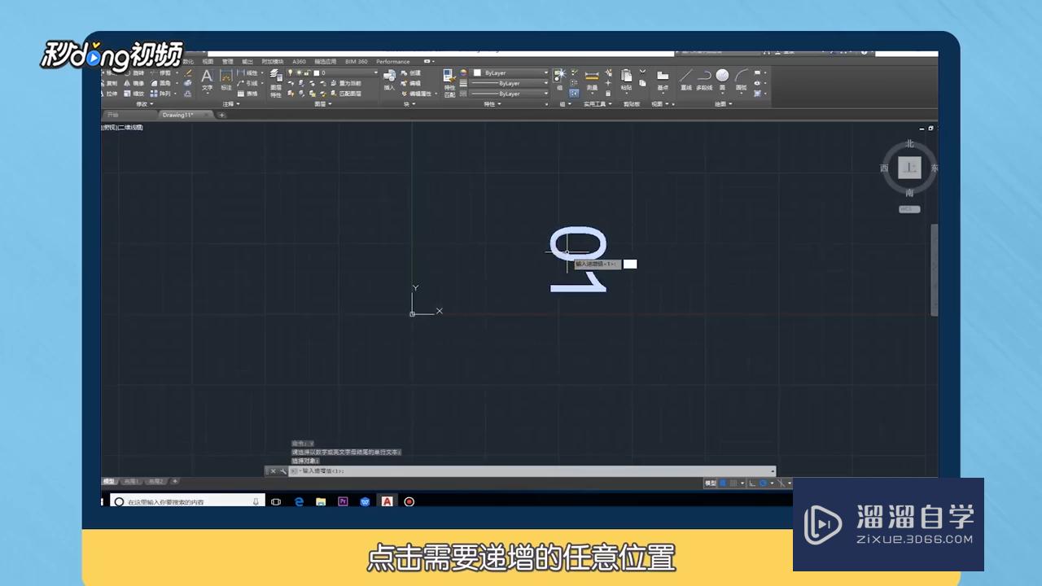Select the 文字 text tool
This screenshot has width=1042, height=586.
pos(207,79)
